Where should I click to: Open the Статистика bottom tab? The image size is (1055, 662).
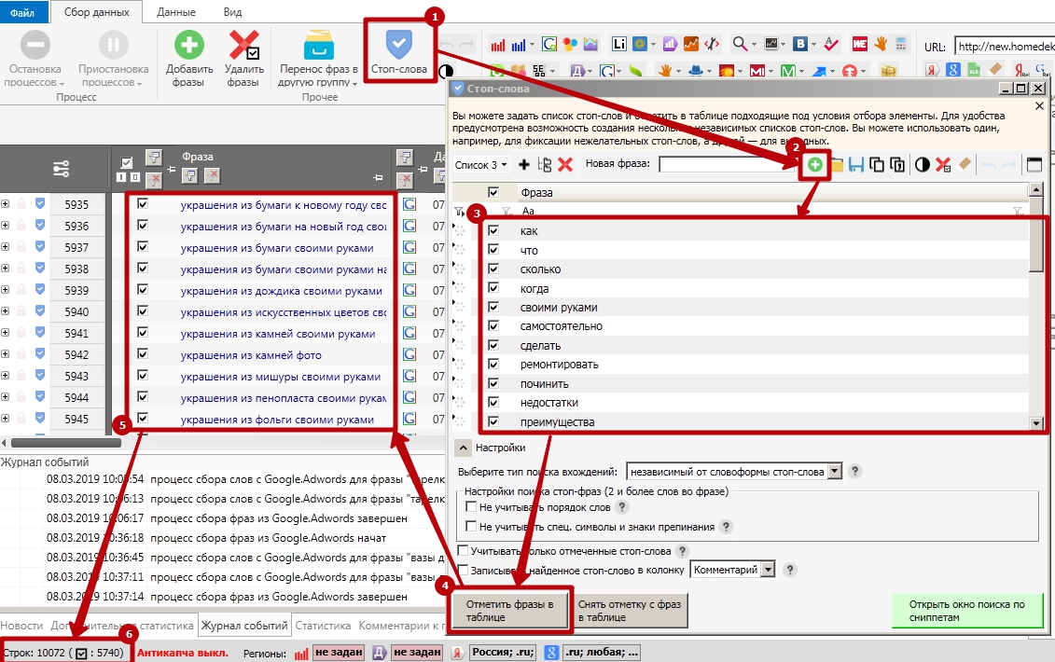pyautogui.click(x=323, y=625)
